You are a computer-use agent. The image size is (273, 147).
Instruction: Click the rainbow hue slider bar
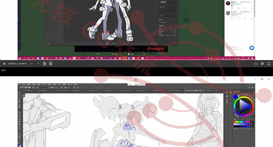point(241,122)
